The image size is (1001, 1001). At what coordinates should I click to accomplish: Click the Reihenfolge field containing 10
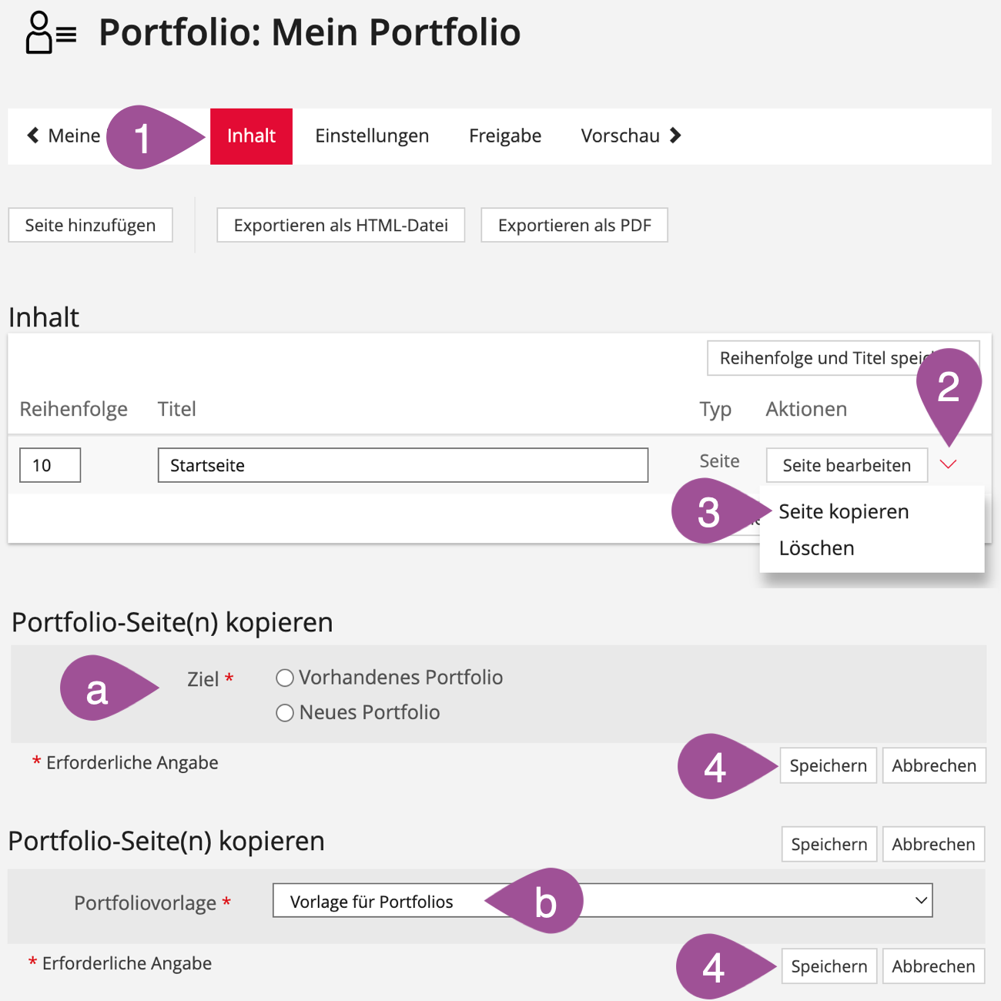(50, 466)
